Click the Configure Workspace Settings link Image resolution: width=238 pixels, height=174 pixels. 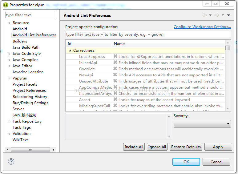pos(202,27)
